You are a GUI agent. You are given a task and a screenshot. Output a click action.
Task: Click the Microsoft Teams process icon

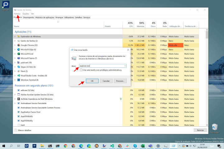point(18,58)
